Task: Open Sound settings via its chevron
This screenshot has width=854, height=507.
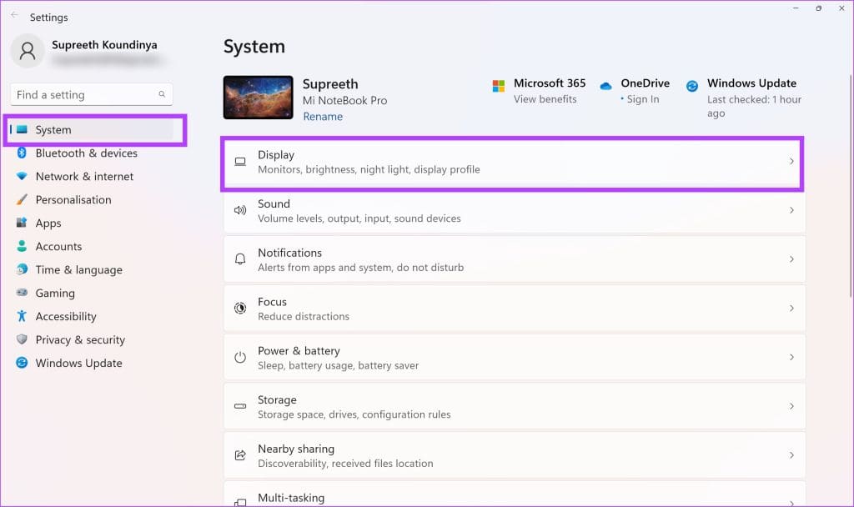Action: click(791, 211)
